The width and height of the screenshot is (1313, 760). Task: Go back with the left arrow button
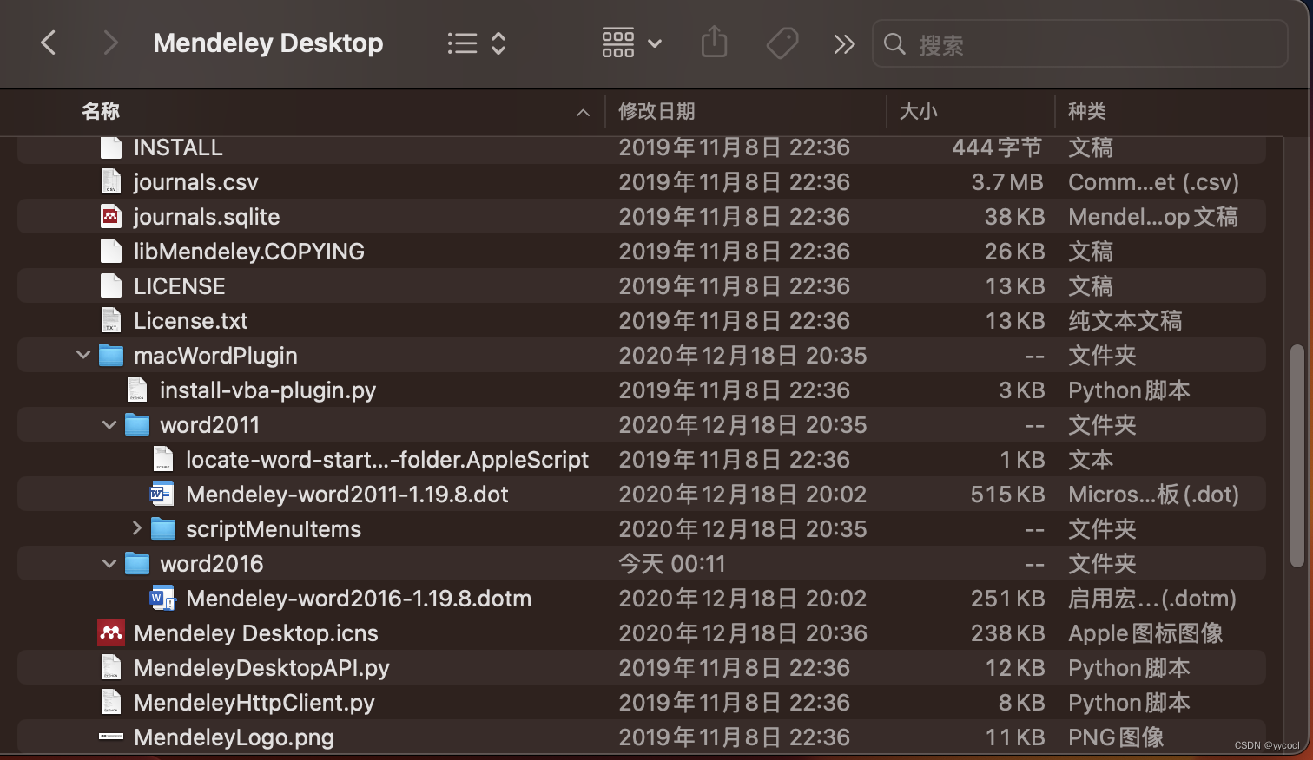(x=49, y=43)
